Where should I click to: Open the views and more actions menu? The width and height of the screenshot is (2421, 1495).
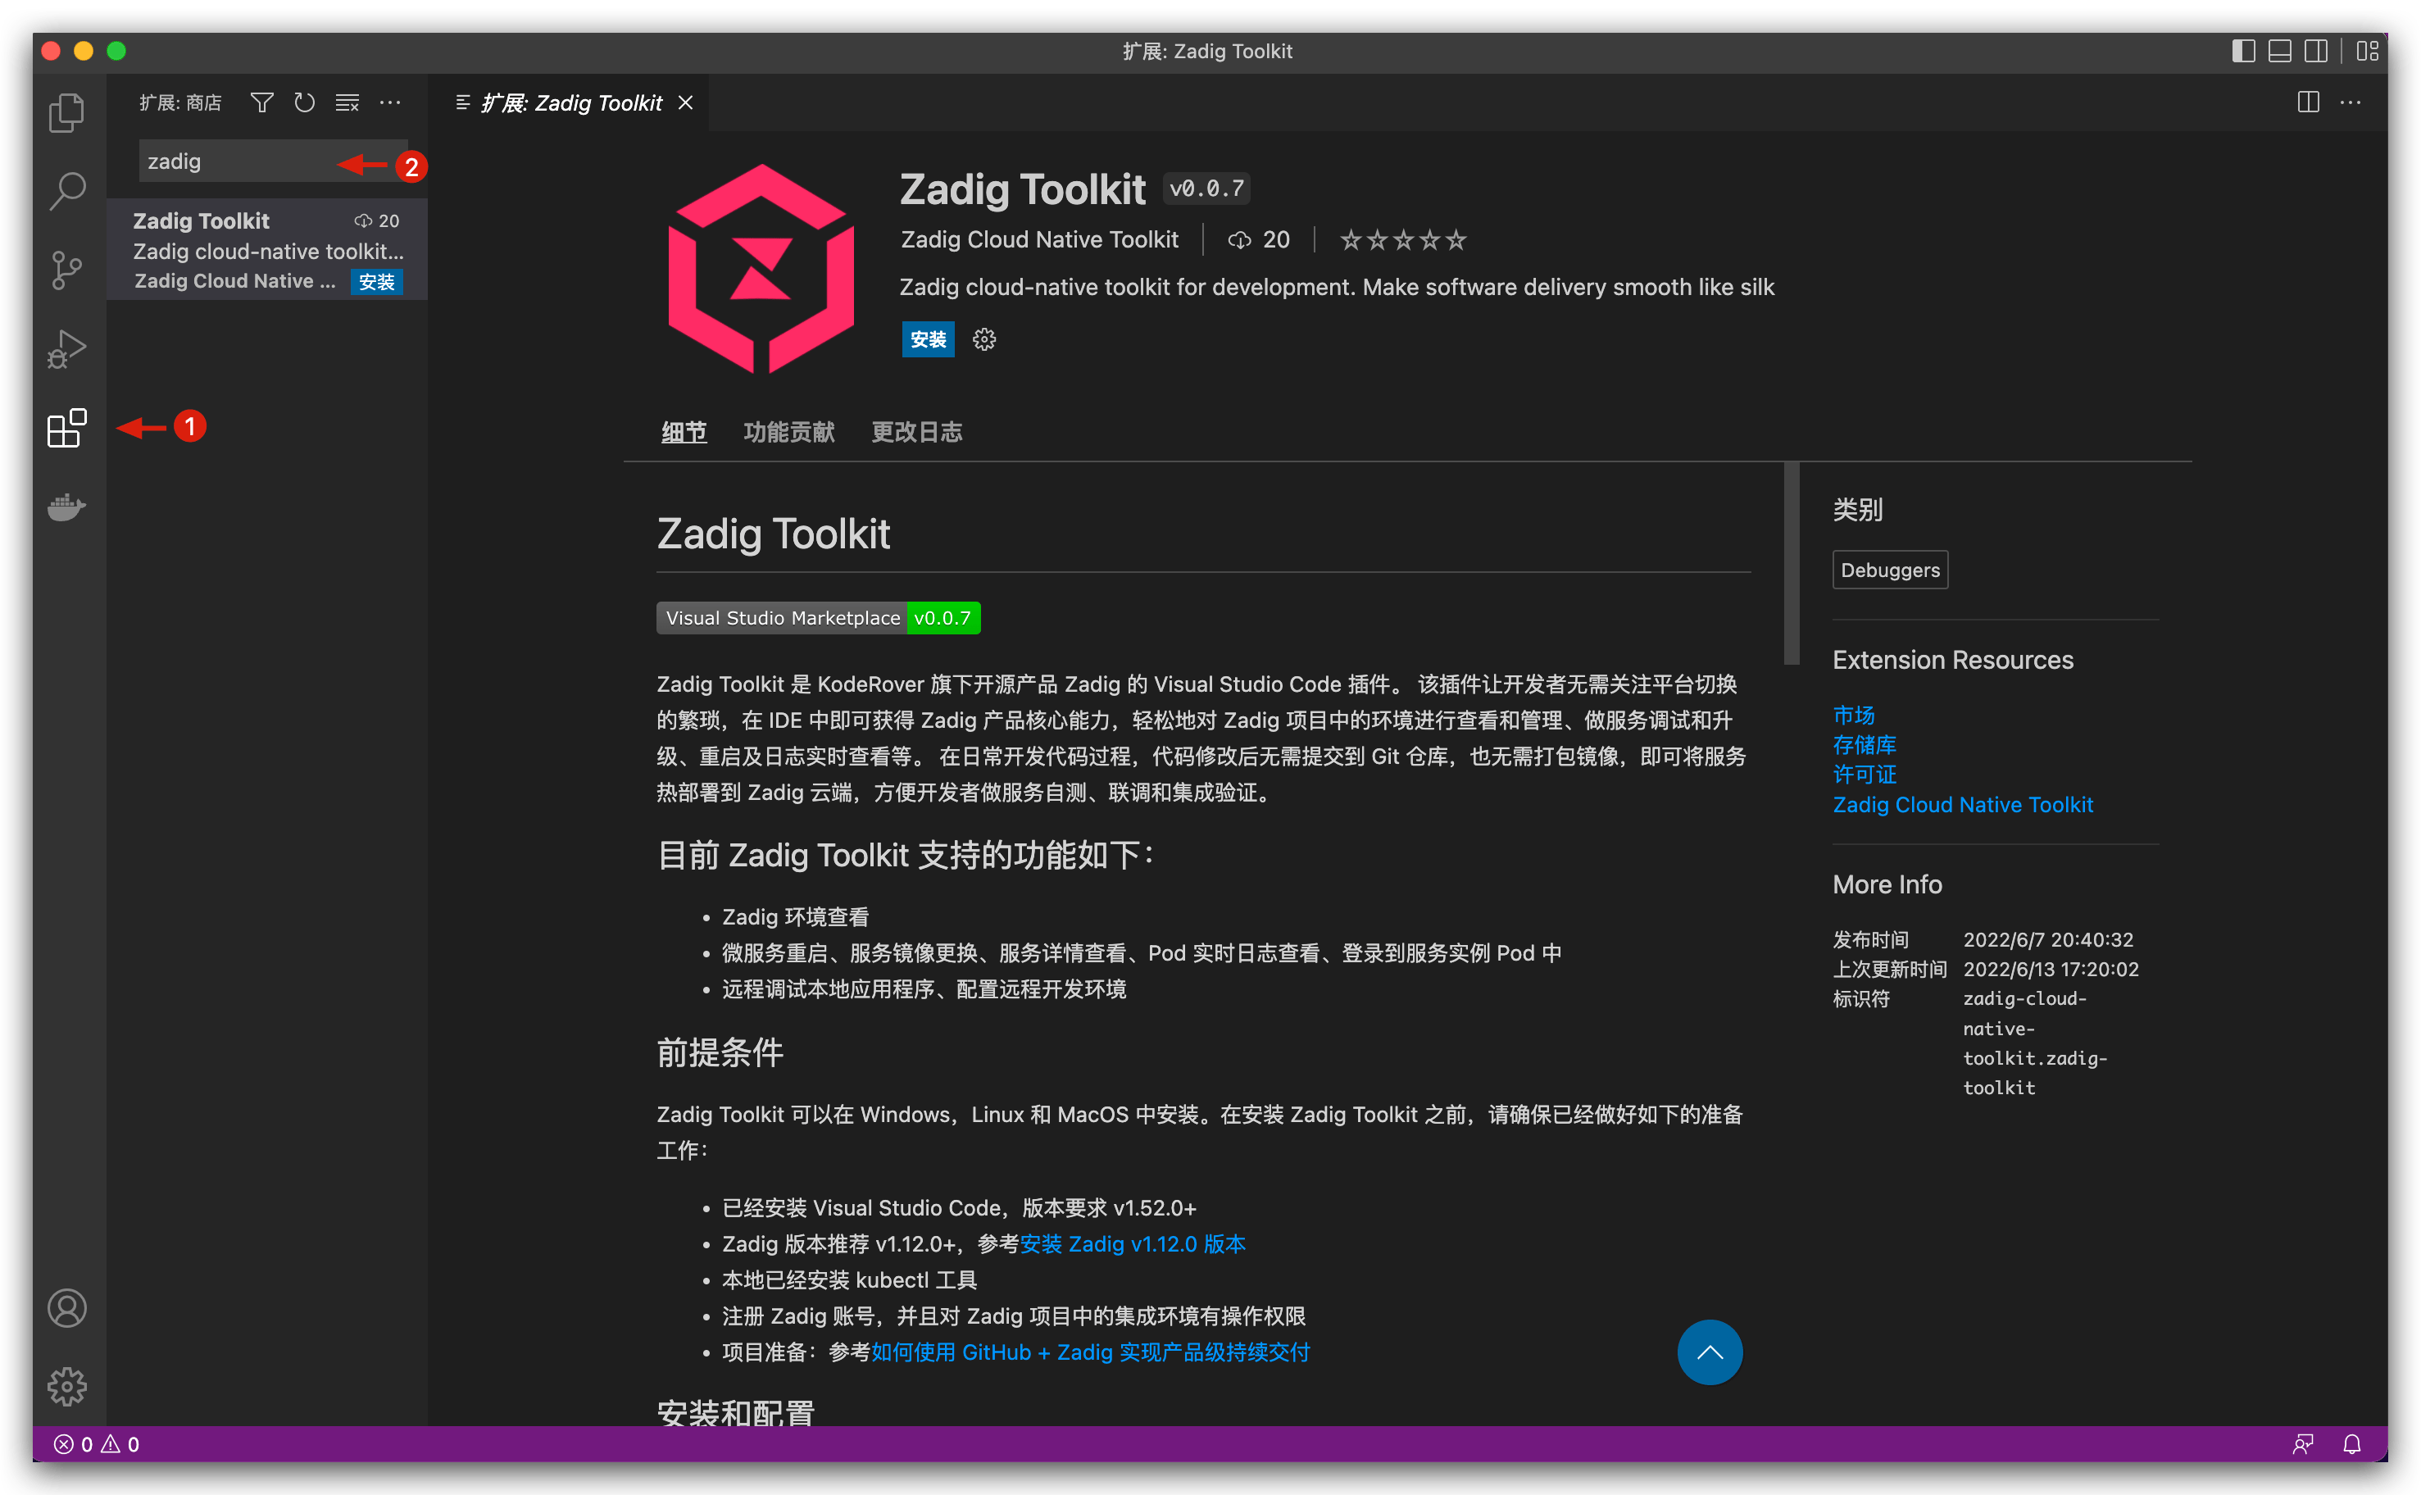coord(390,102)
